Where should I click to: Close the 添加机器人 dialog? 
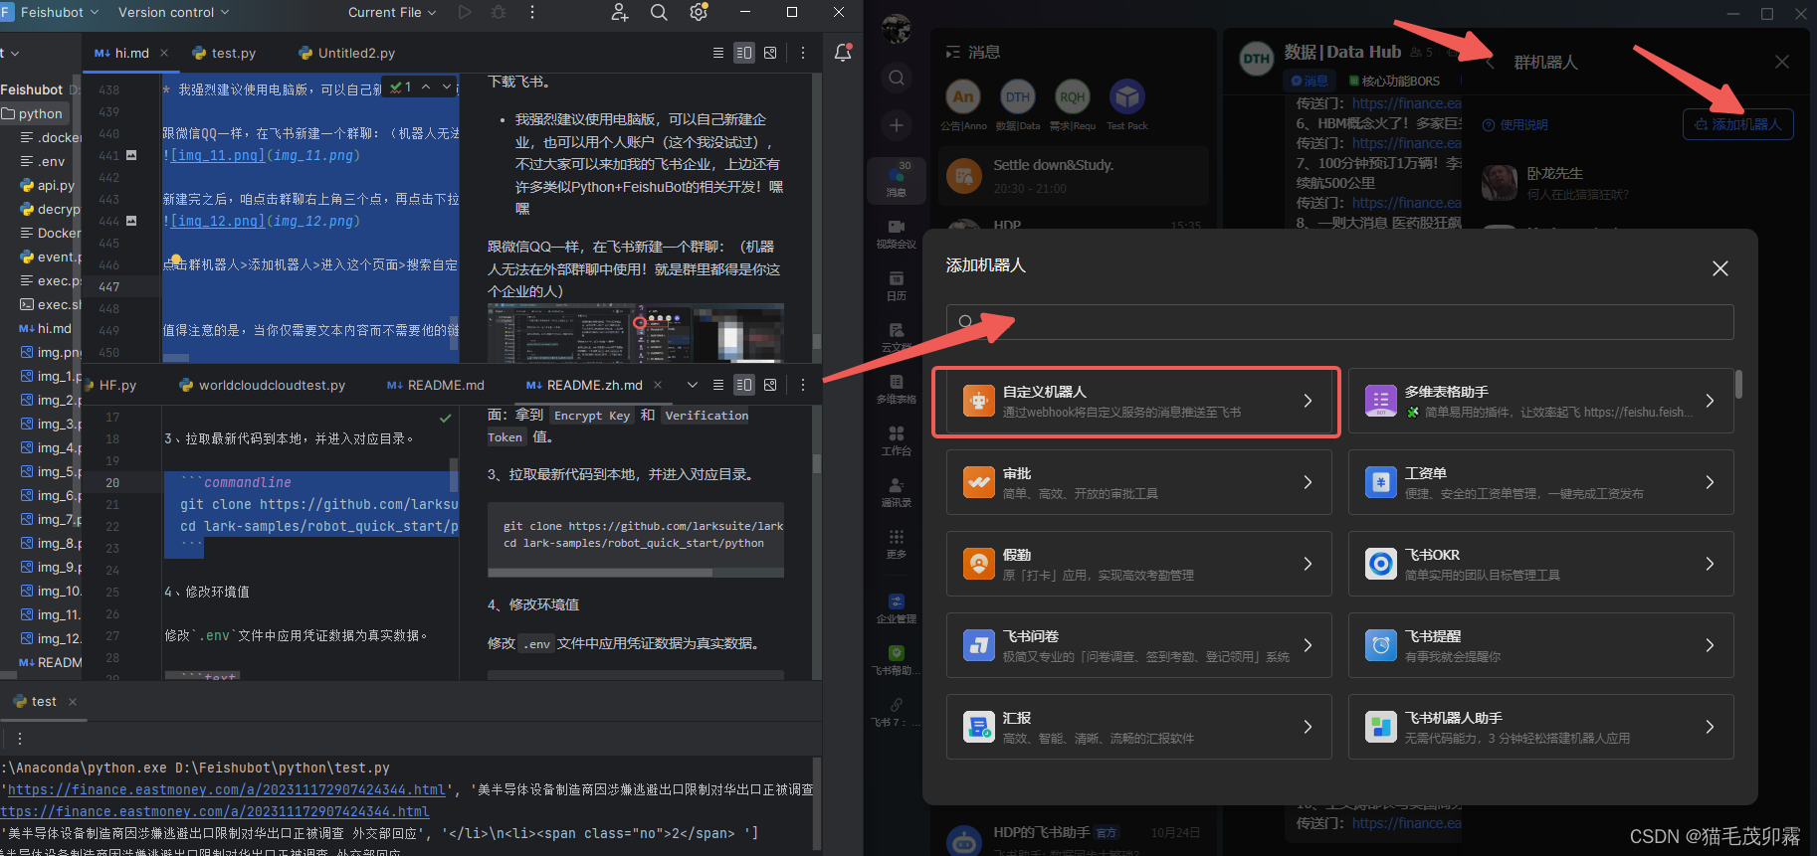pyautogui.click(x=1720, y=268)
